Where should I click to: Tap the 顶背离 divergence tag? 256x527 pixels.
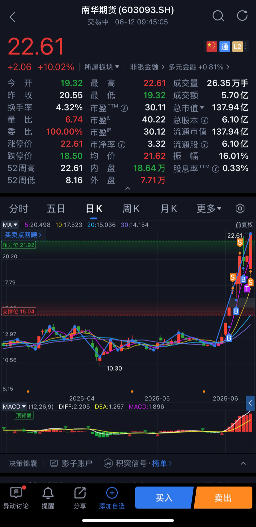[24, 415]
